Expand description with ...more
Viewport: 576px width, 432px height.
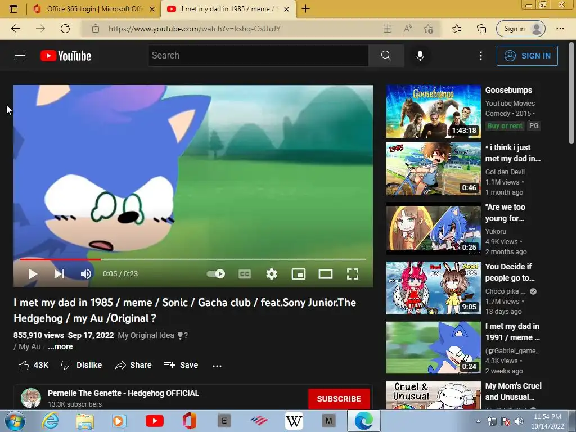pos(60,346)
